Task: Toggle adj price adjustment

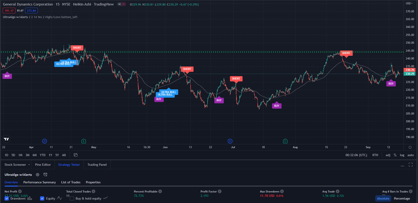Action: pos(388,155)
